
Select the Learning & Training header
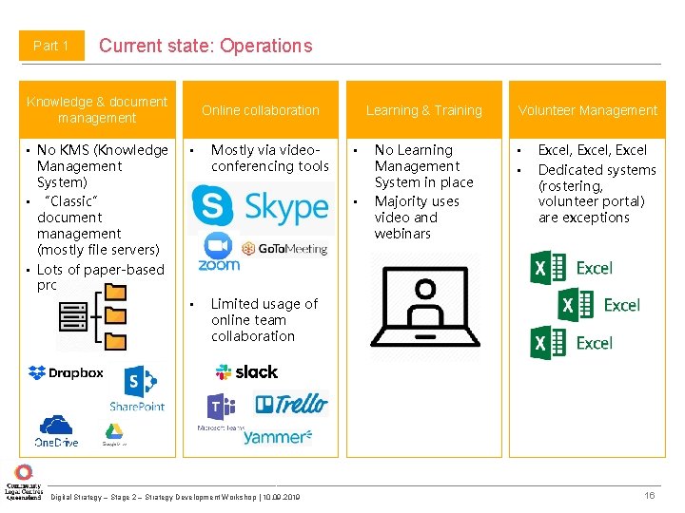click(x=424, y=109)
